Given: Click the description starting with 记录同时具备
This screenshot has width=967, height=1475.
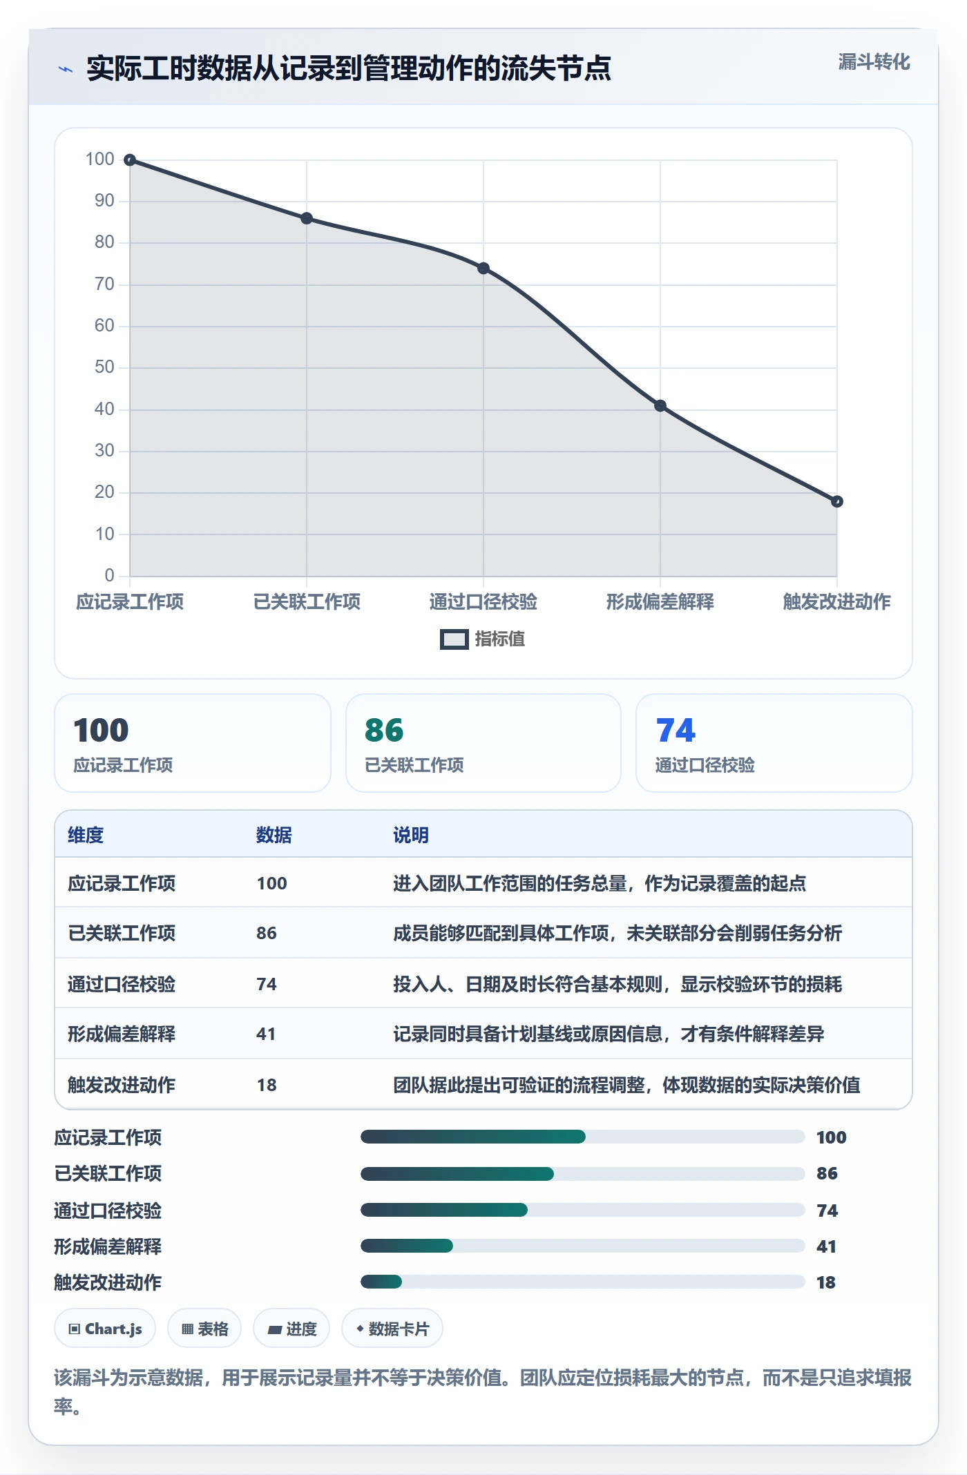Looking at the screenshot, I should point(609,1034).
